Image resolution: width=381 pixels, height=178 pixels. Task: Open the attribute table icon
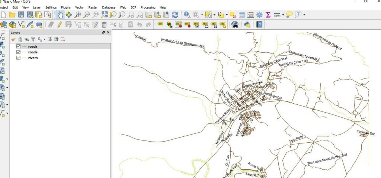pos(242,15)
